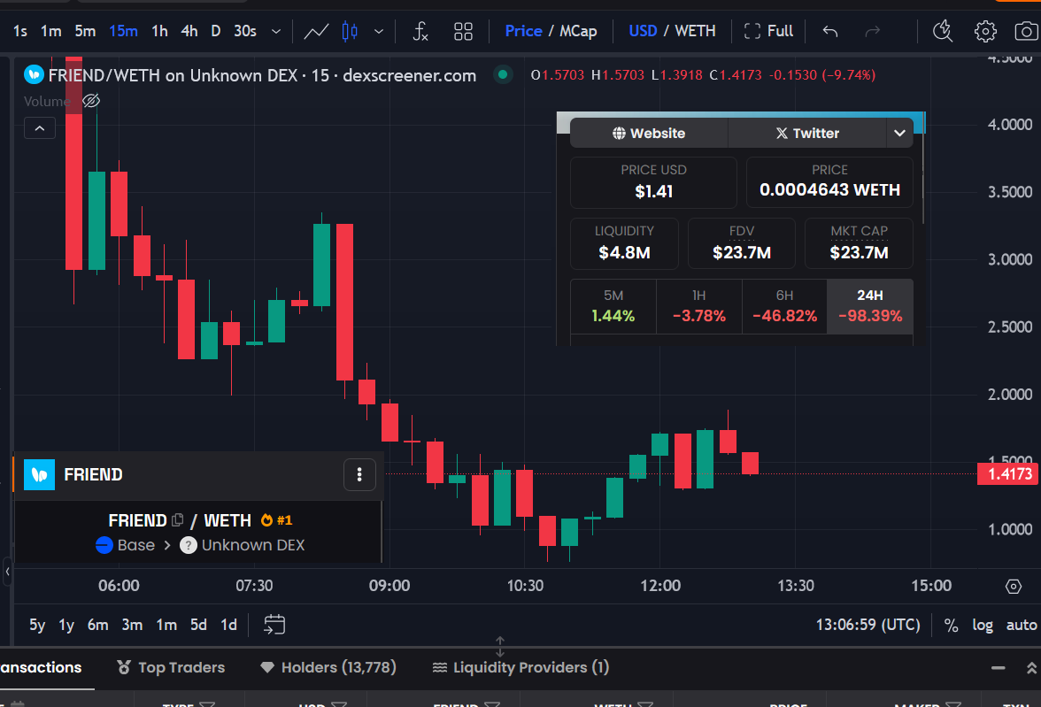The height and width of the screenshot is (707, 1041).
Task: Select the 1m timeframe in top toolbar
Action: [x=50, y=31]
